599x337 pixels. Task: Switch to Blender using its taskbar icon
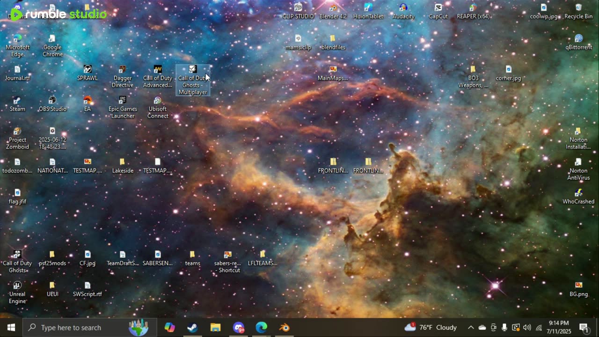tap(285, 328)
